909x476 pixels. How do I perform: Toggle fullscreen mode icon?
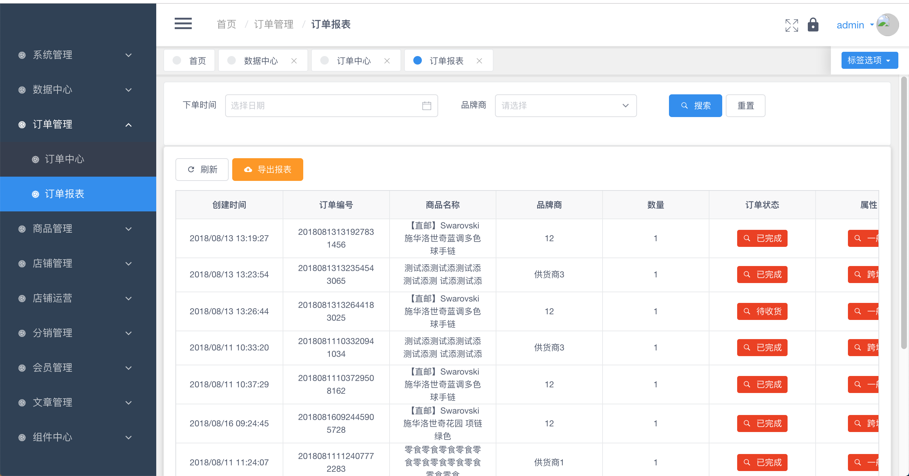pos(791,25)
